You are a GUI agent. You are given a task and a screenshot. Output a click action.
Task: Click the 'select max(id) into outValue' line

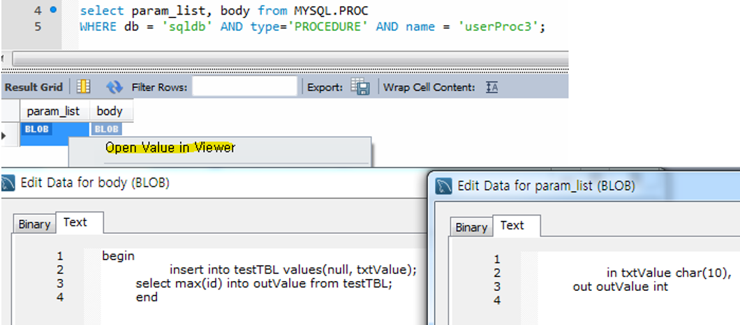coord(265,284)
